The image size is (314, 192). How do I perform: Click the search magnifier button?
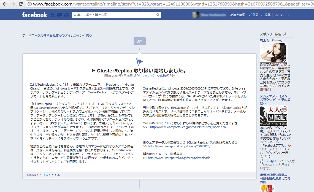click(158, 15)
